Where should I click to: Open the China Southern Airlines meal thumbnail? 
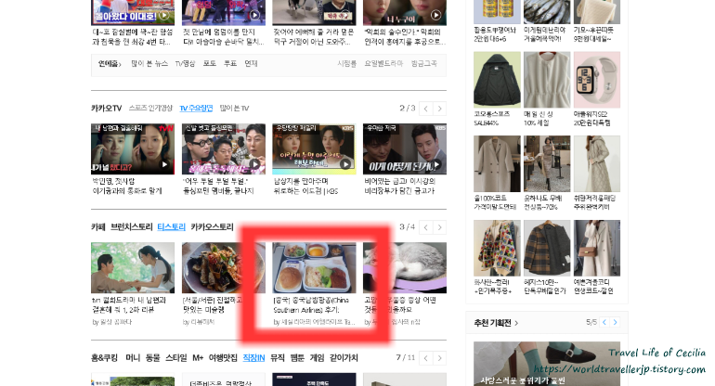click(314, 267)
